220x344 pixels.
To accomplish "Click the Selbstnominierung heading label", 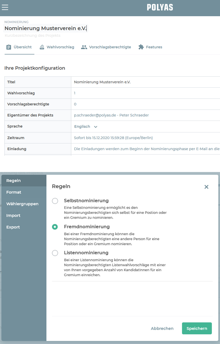I will pos(86,201).
